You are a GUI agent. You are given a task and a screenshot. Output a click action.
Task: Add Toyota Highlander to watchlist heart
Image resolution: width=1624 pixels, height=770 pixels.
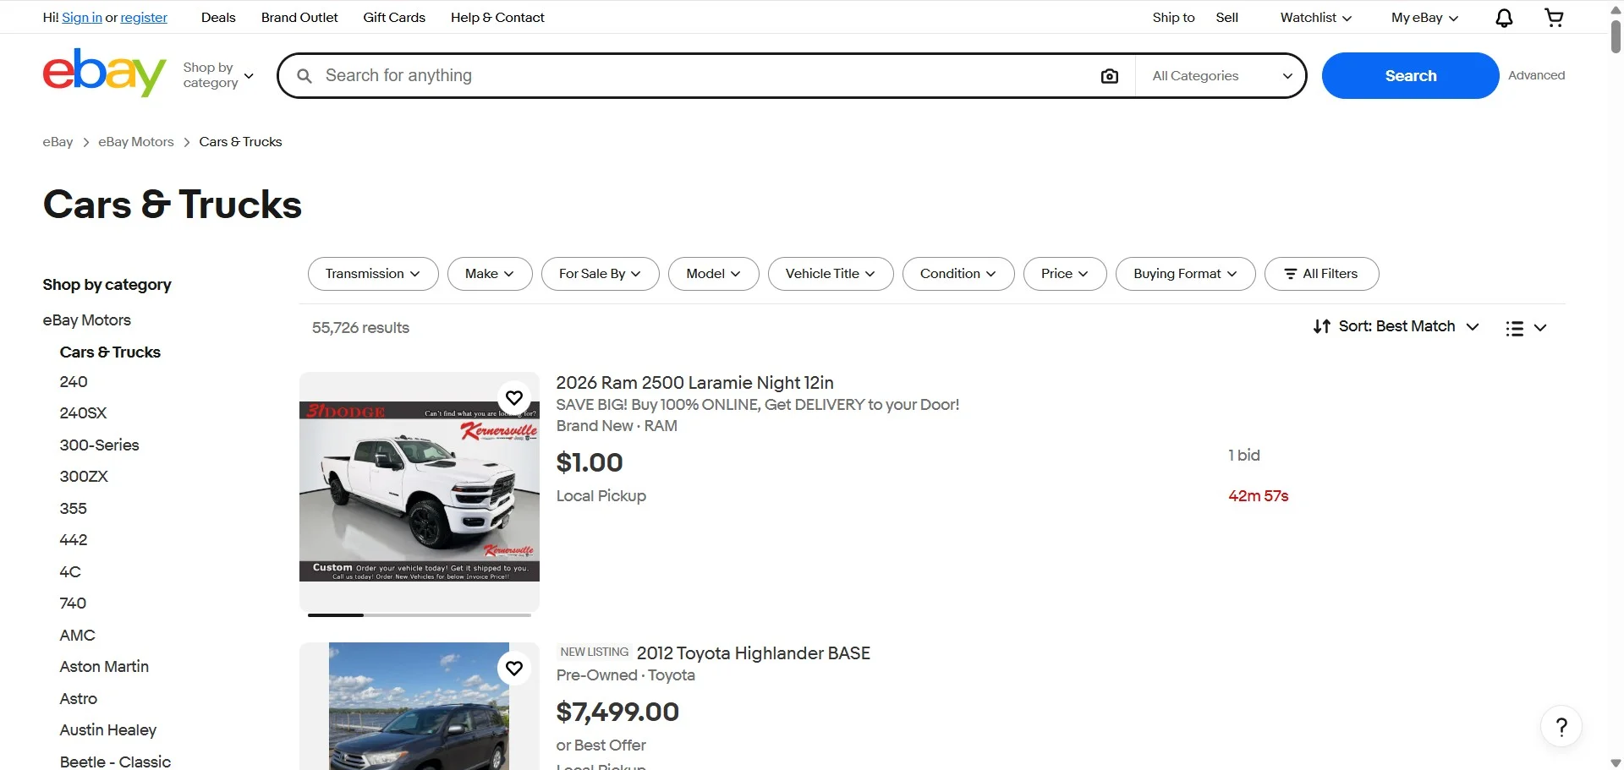tap(514, 669)
